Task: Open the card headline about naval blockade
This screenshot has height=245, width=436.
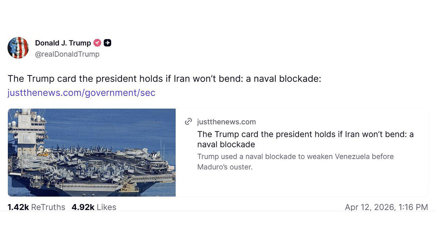Action: (x=305, y=139)
